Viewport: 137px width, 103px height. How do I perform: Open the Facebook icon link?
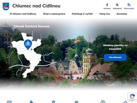(107, 5)
